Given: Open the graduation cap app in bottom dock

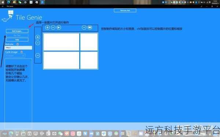Looking at the screenshot, I should tap(42, 134).
